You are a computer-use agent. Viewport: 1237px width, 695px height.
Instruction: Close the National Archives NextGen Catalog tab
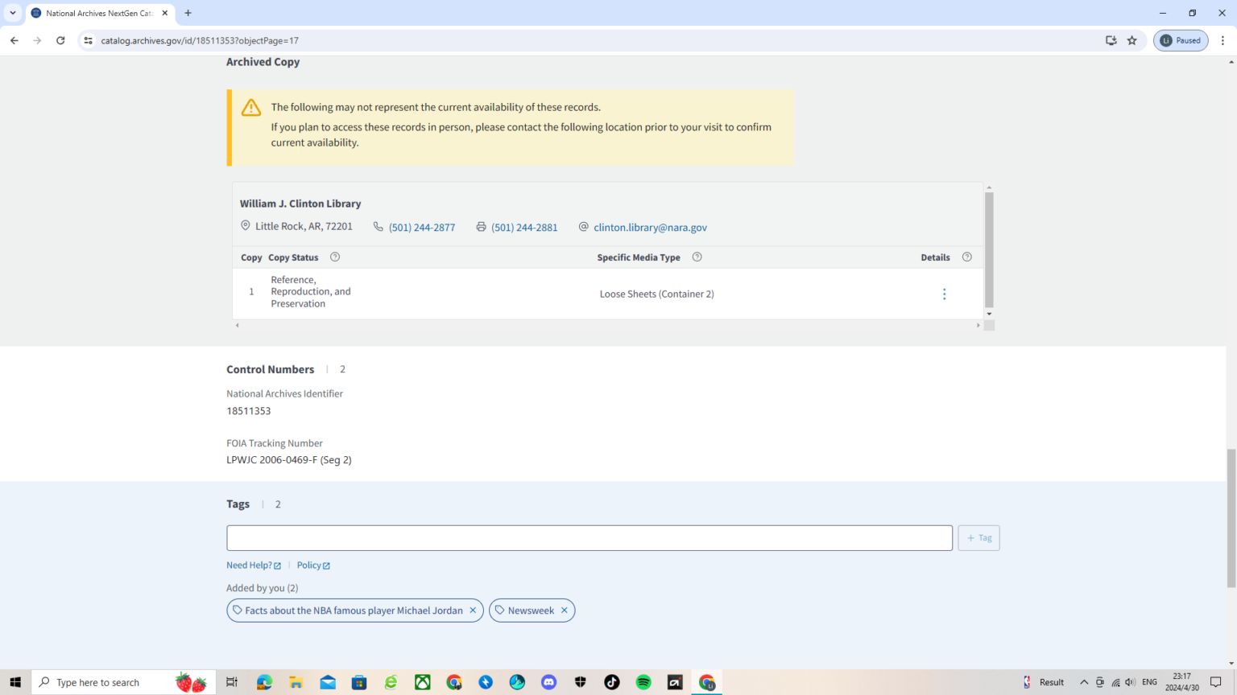164,13
